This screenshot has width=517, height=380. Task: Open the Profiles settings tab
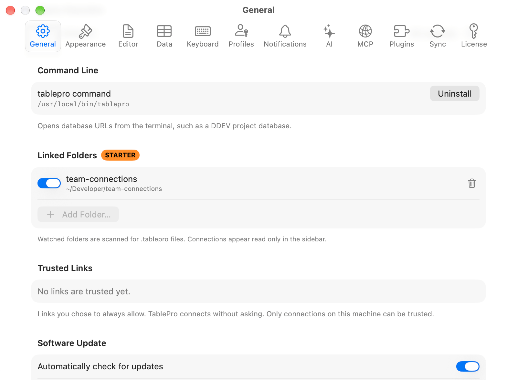pyautogui.click(x=241, y=36)
